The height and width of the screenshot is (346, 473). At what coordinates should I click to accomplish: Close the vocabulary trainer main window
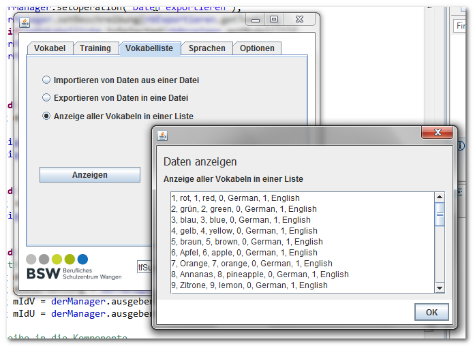299,20
